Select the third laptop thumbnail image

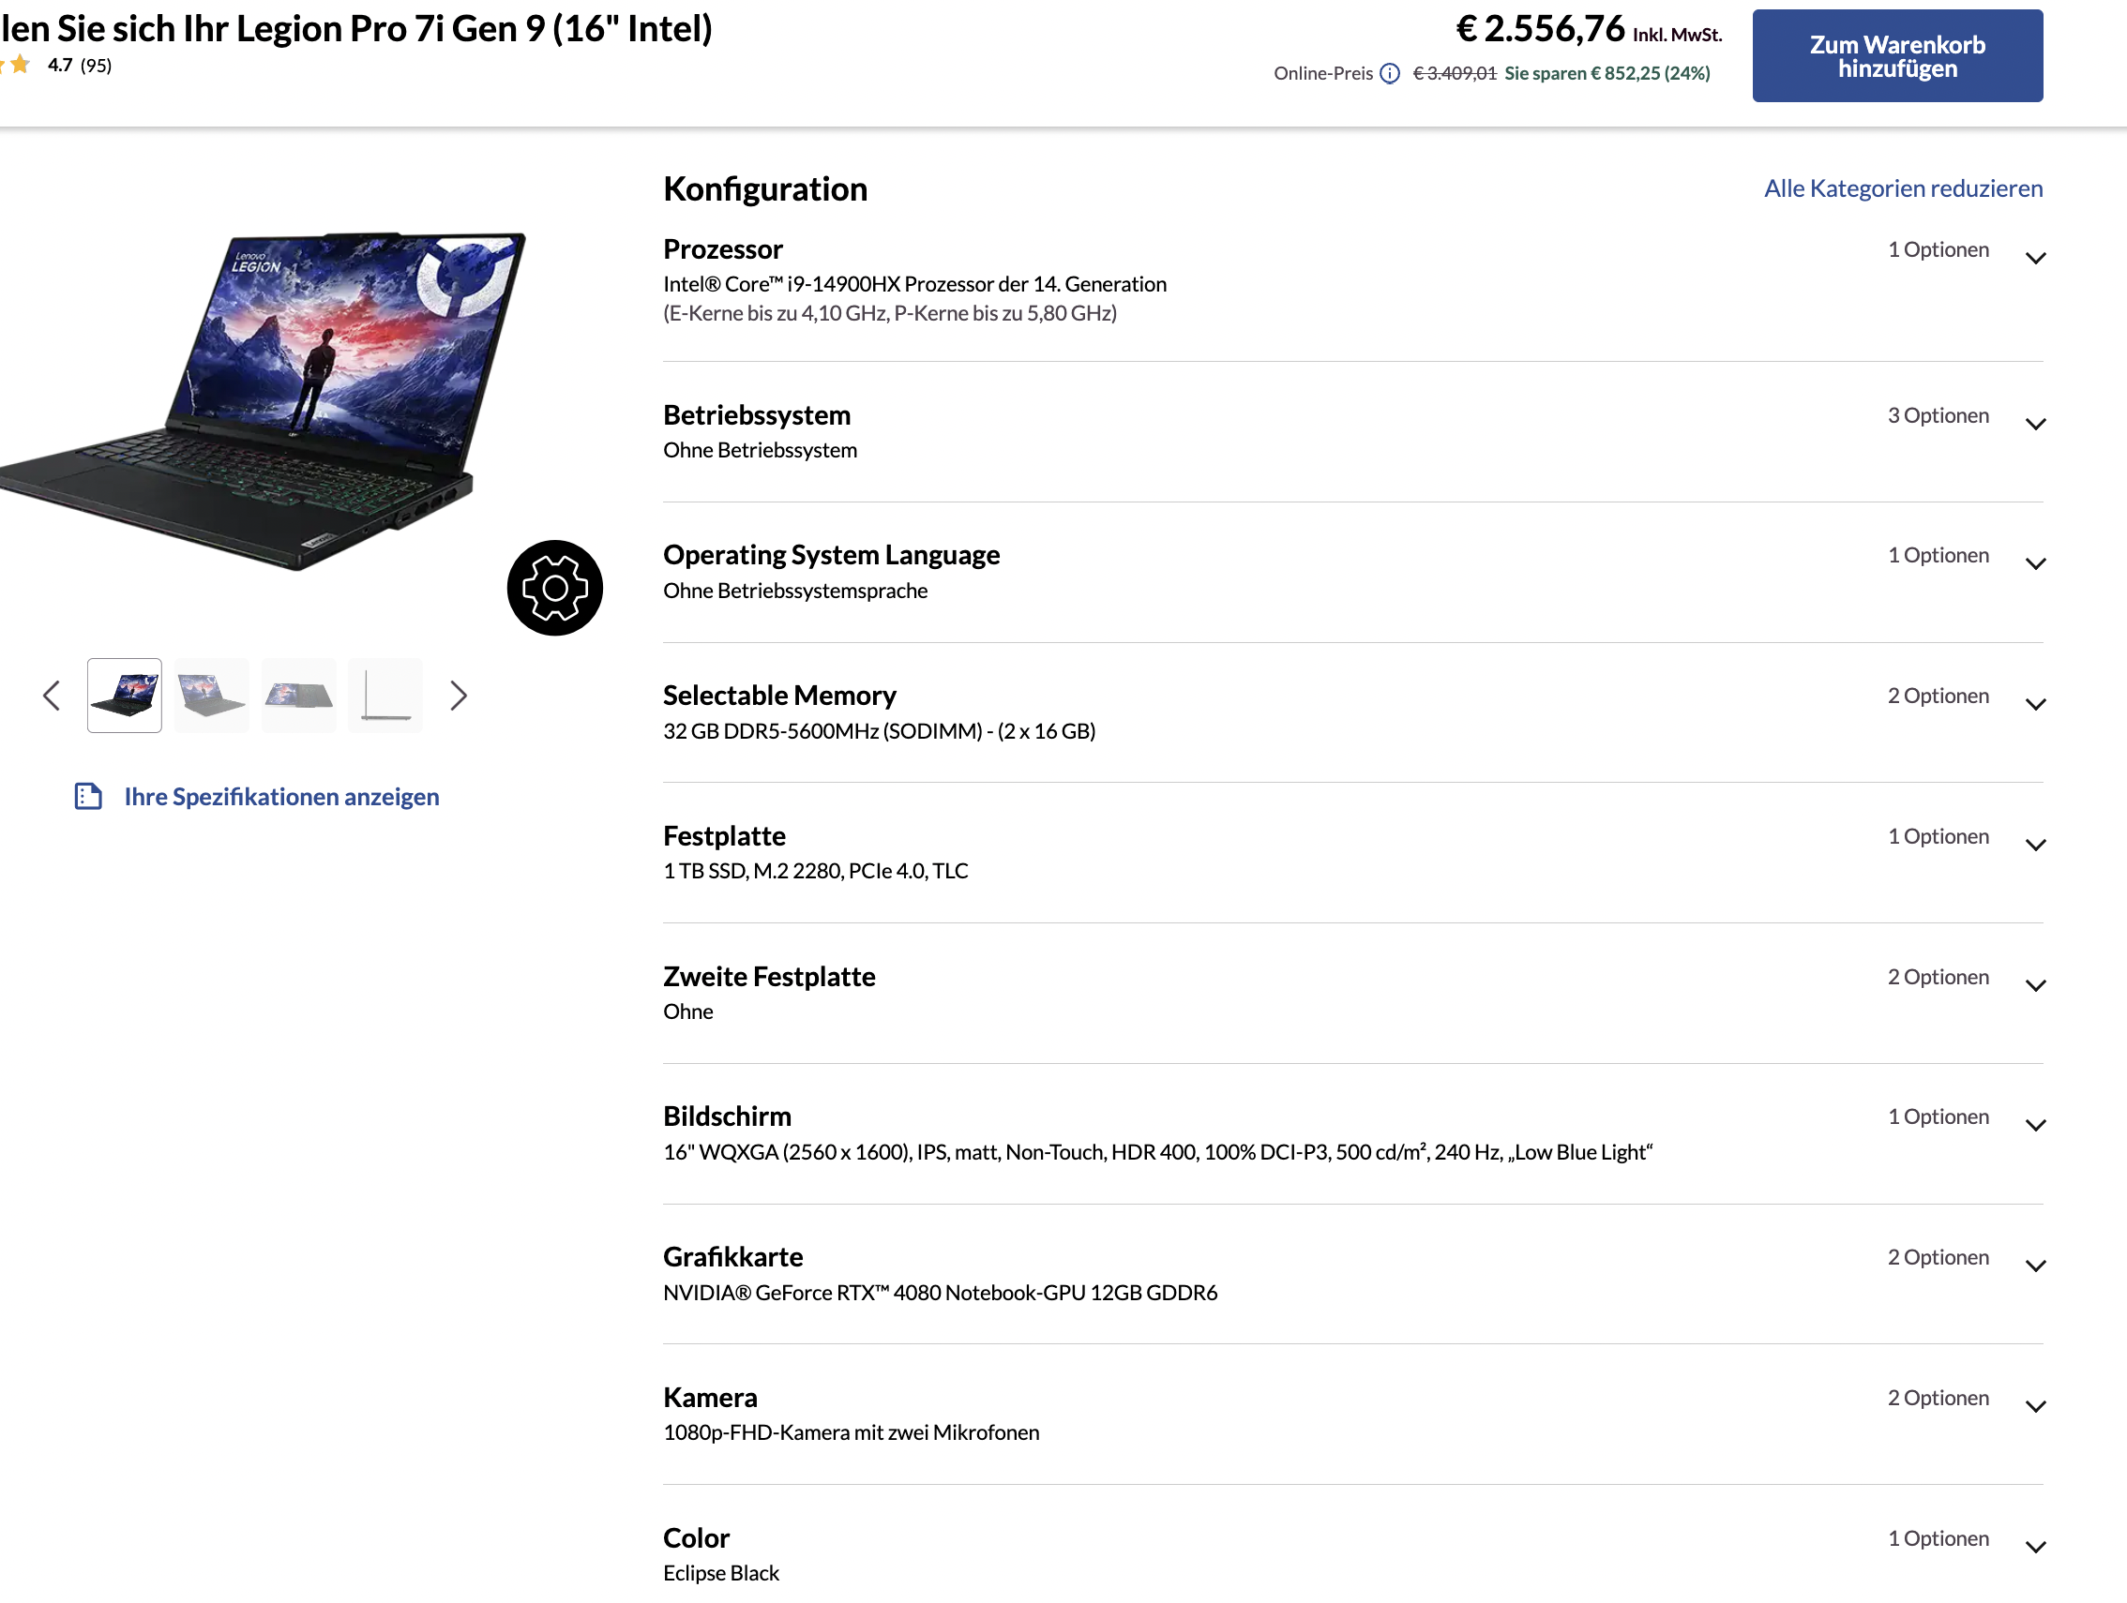[x=299, y=695]
